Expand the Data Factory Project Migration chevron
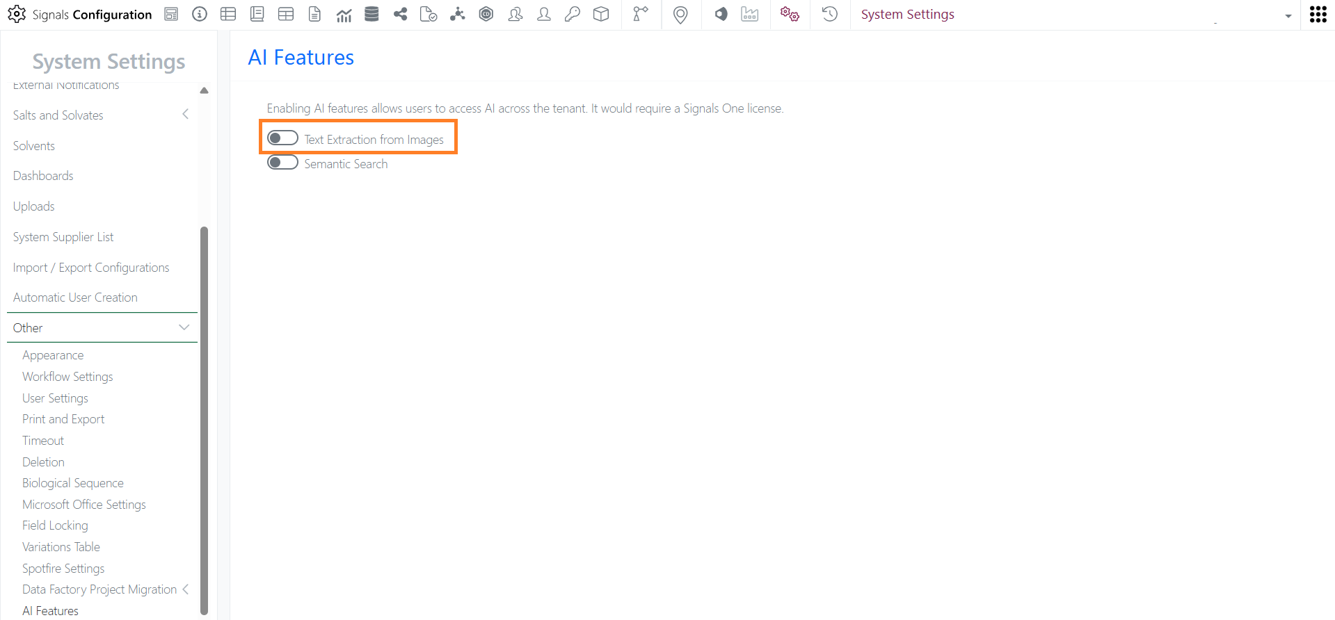The width and height of the screenshot is (1335, 620). [x=186, y=589]
